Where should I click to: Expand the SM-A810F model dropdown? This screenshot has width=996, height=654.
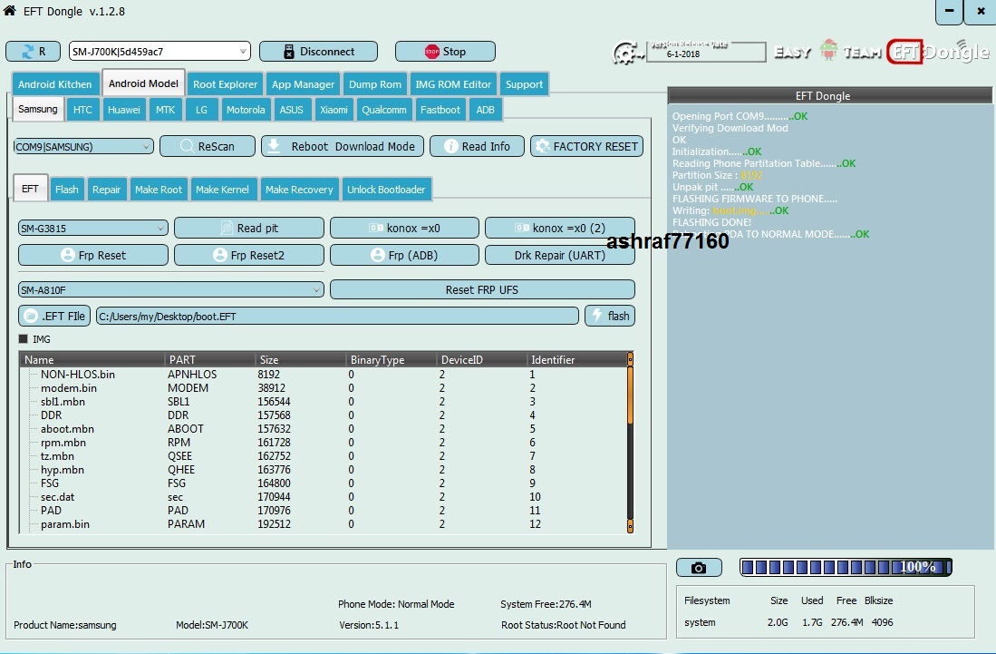pos(171,290)
